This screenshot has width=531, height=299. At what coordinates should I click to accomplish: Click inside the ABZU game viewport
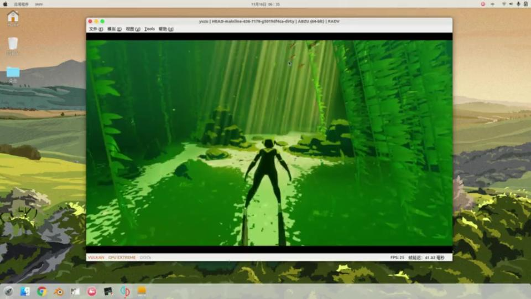click(269, 143)
